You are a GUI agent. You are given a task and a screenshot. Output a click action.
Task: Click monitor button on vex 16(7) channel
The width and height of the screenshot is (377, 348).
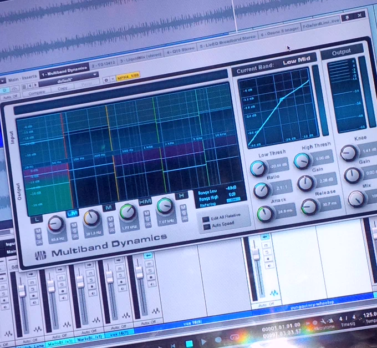tap(122, 288)
